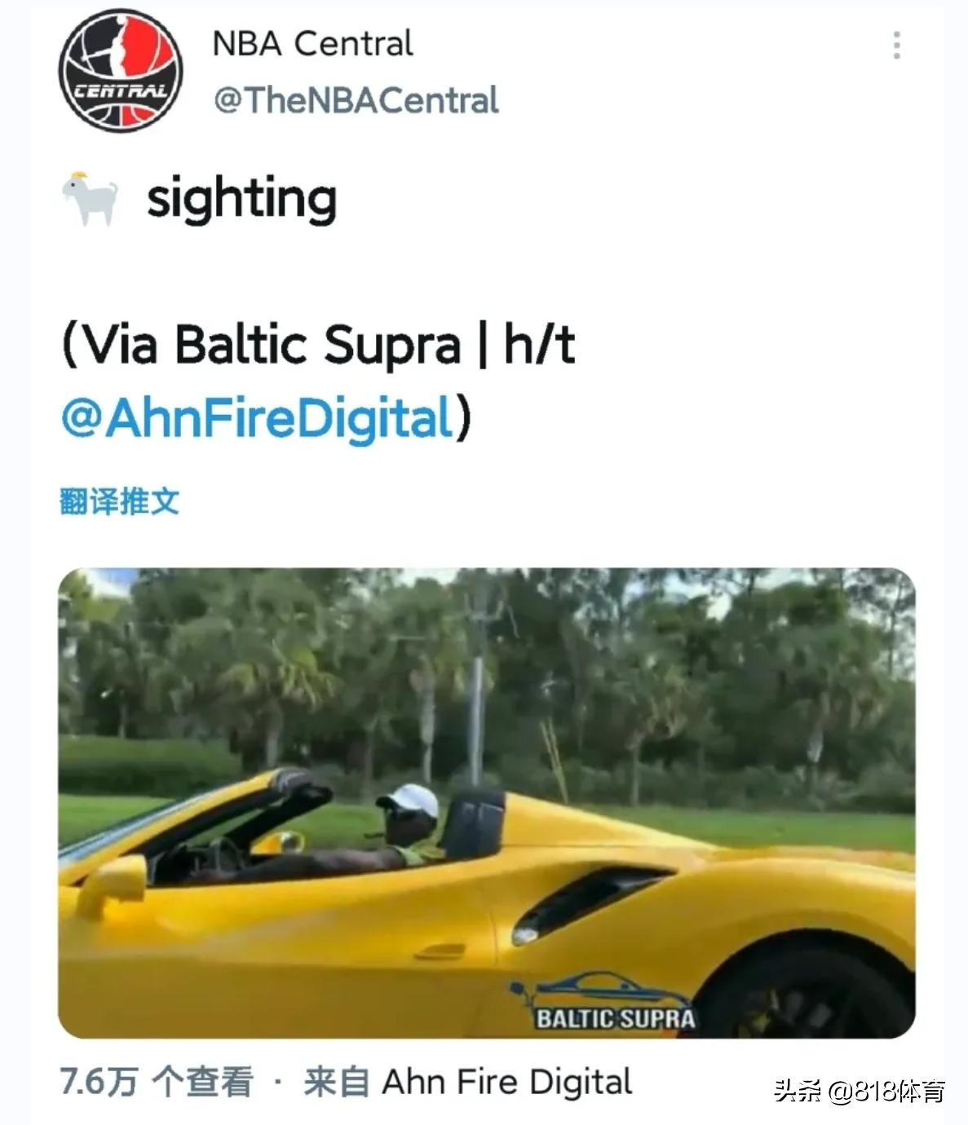Click the "(Via Baltic Supra | h/t" text
Image resolution: width=968 pixels, height=1125 pixels.
point(319,344)
